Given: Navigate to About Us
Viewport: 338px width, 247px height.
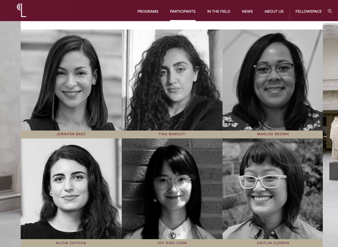Looking at the screenshot, I should 274,12.
